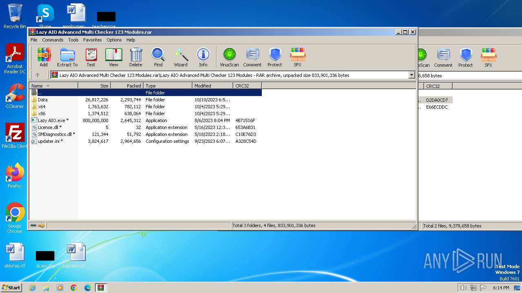This screenshot has height=293, width=522.
Task: Expand the archive path dropdown
Action: click(411, 75)
